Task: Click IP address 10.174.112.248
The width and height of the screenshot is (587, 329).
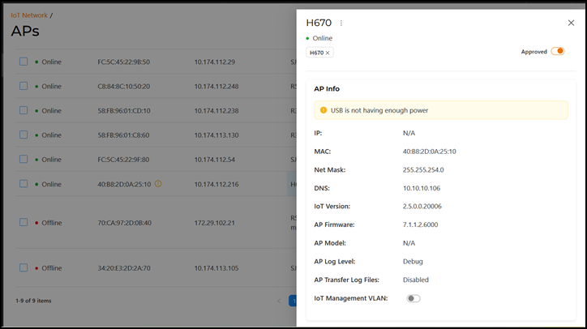Action: 216,87
